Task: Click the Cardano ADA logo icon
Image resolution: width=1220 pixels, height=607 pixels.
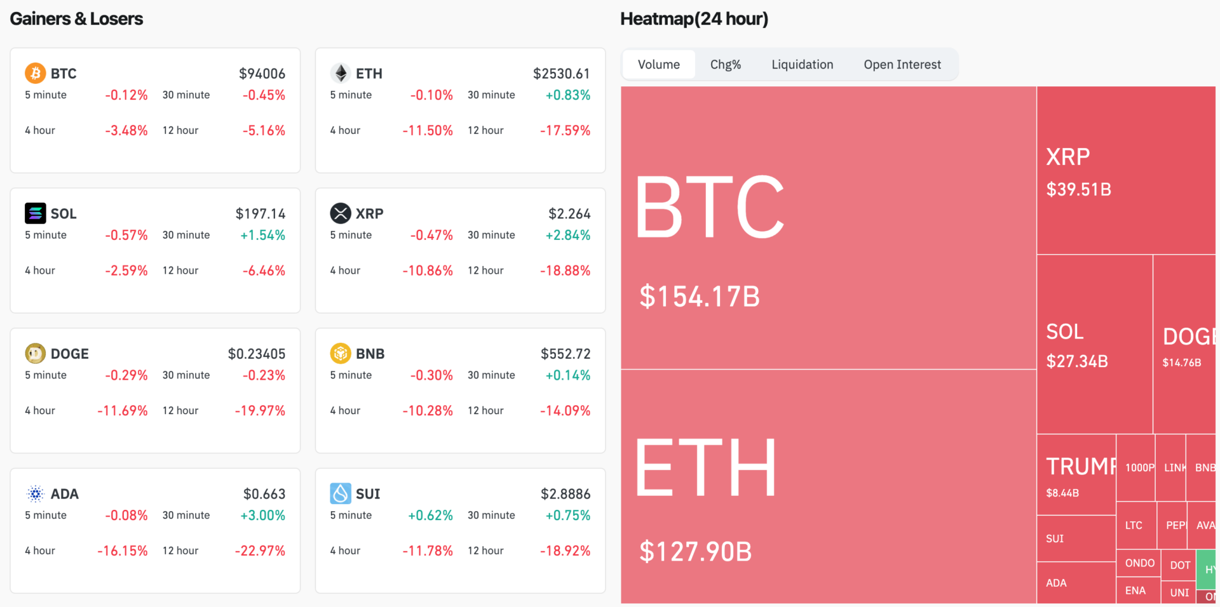Action: pos(35,494)
